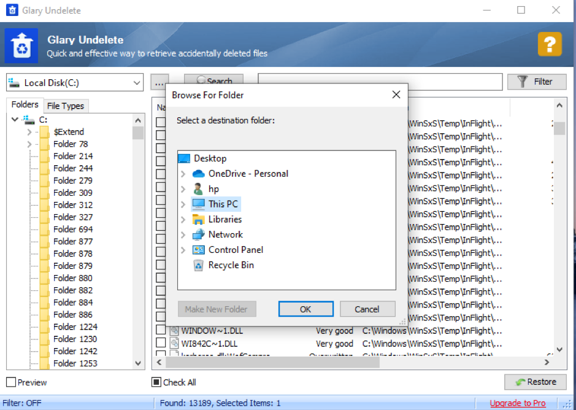Click the Folder 694 folder icon

(44, 229)
